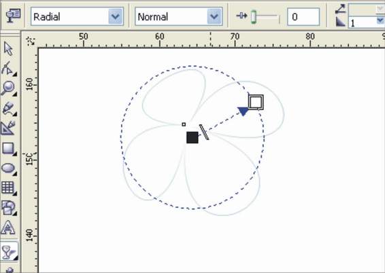The width and height of the screenshot is (385, 273).
Task: Click the horizontal ruler at 60
Action: 160,37
